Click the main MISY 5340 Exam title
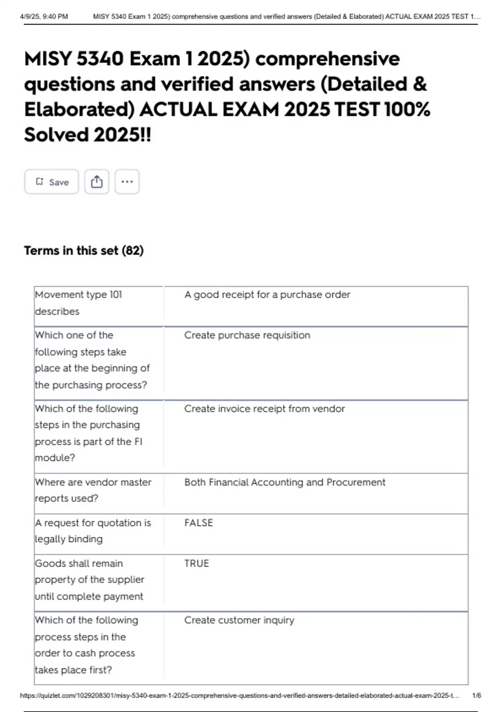502x712 pixels. [227, 96]
